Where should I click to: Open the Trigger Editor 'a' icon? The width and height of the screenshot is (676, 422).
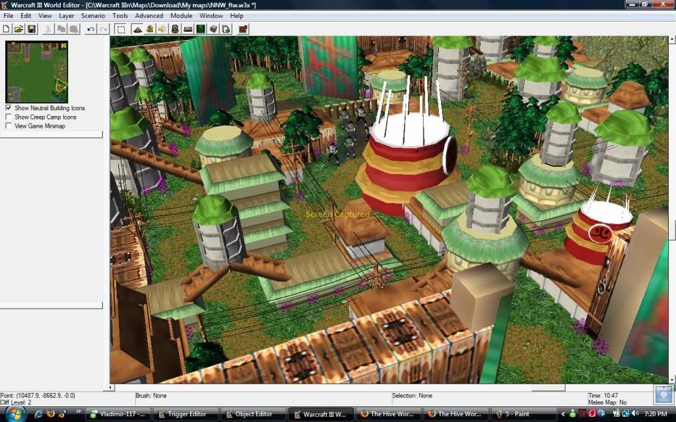point(150,29)
